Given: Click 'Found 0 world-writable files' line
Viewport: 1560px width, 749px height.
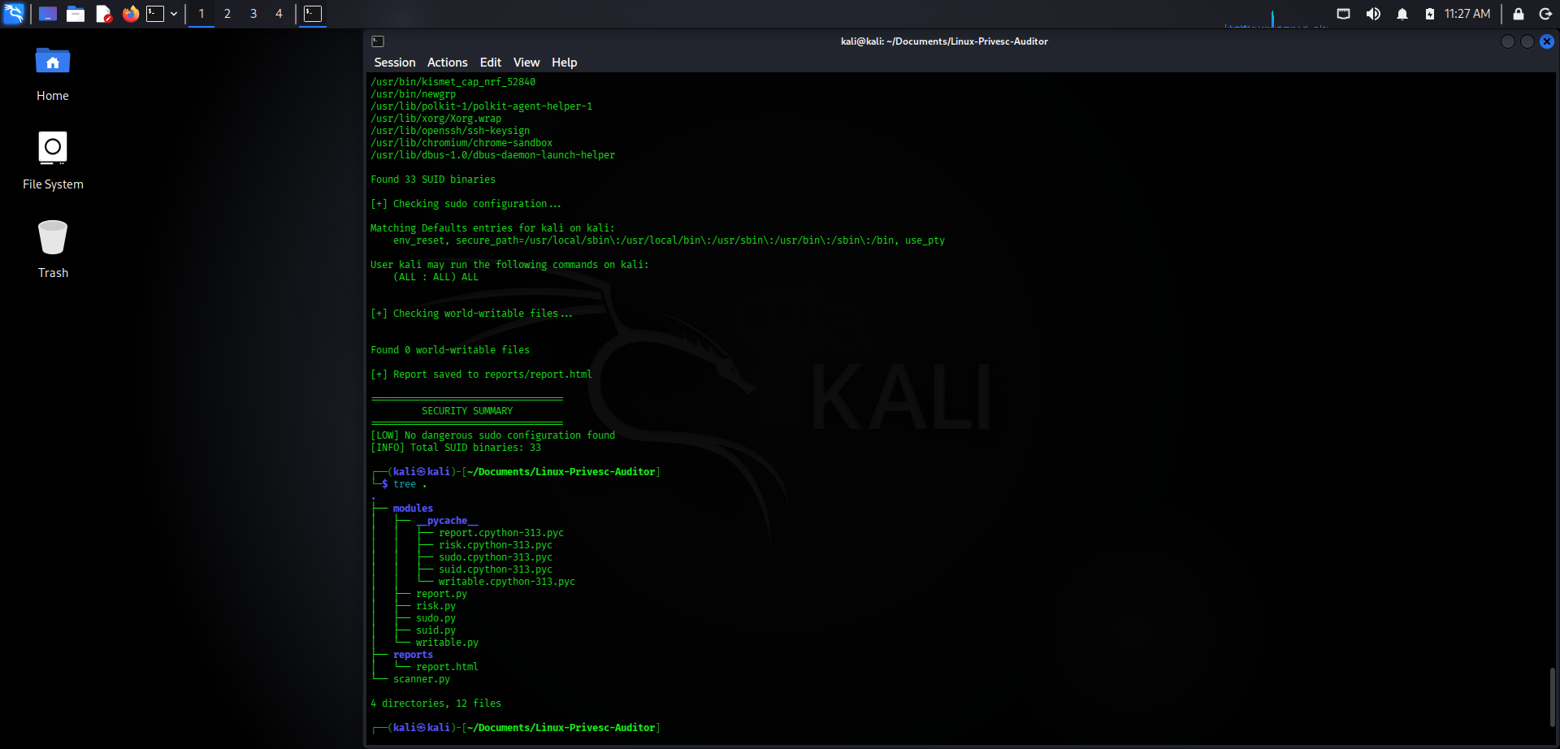Looking at the screenshot, I should [450, 350].
